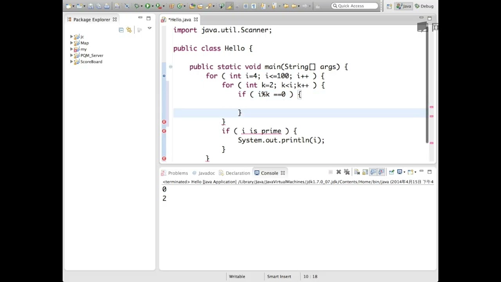Collapse the main method fold marker

[x=170, y=67]
